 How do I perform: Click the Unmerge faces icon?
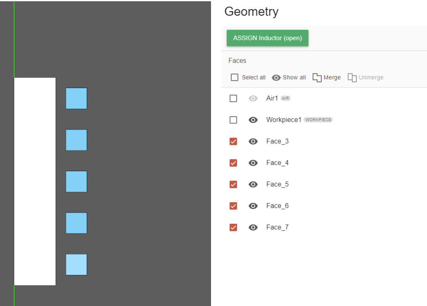tap(352, 78)
